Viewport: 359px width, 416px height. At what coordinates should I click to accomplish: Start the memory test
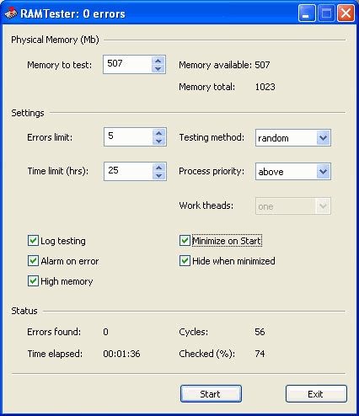point(211,394)
